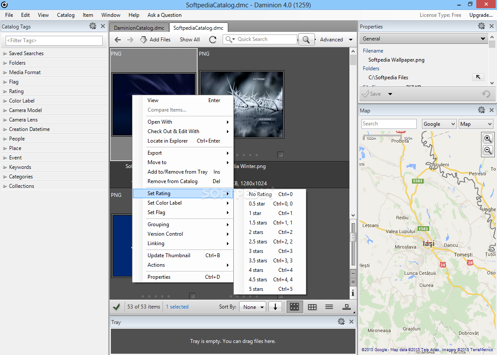Expand the Saved Searches tag
Image resolution: width=497 pixels, height=355 pixels.
pyautogui.click(x=5, y=53)
